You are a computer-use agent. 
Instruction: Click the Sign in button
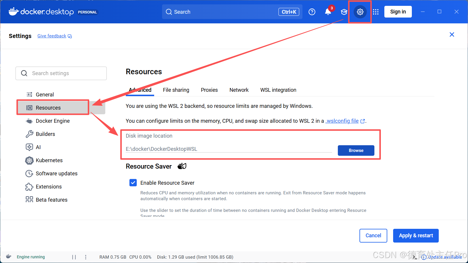[398, 12]
